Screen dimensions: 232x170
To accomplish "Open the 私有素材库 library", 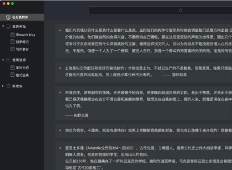I will click(22, 17).
